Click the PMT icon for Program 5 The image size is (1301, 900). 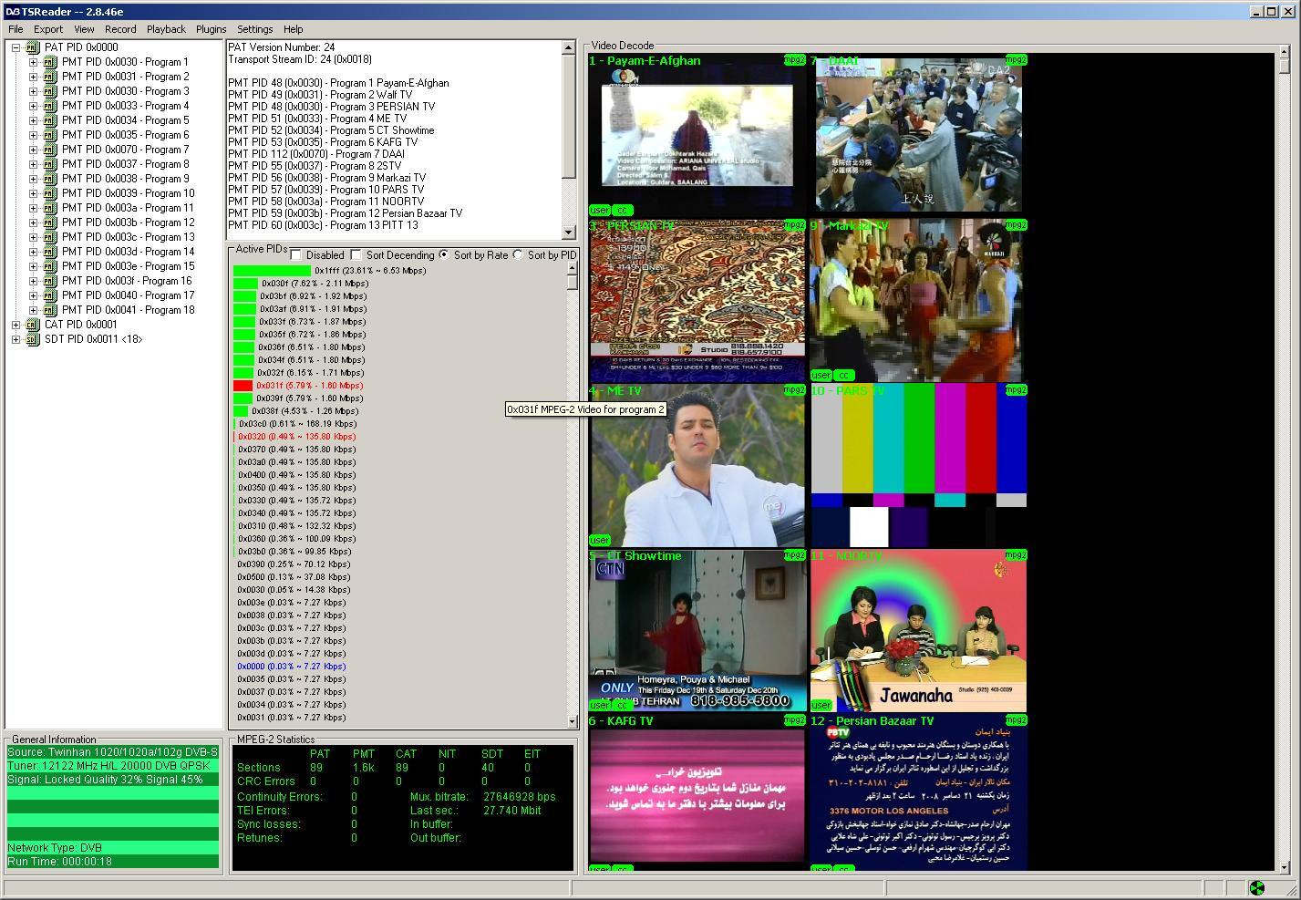50,120
